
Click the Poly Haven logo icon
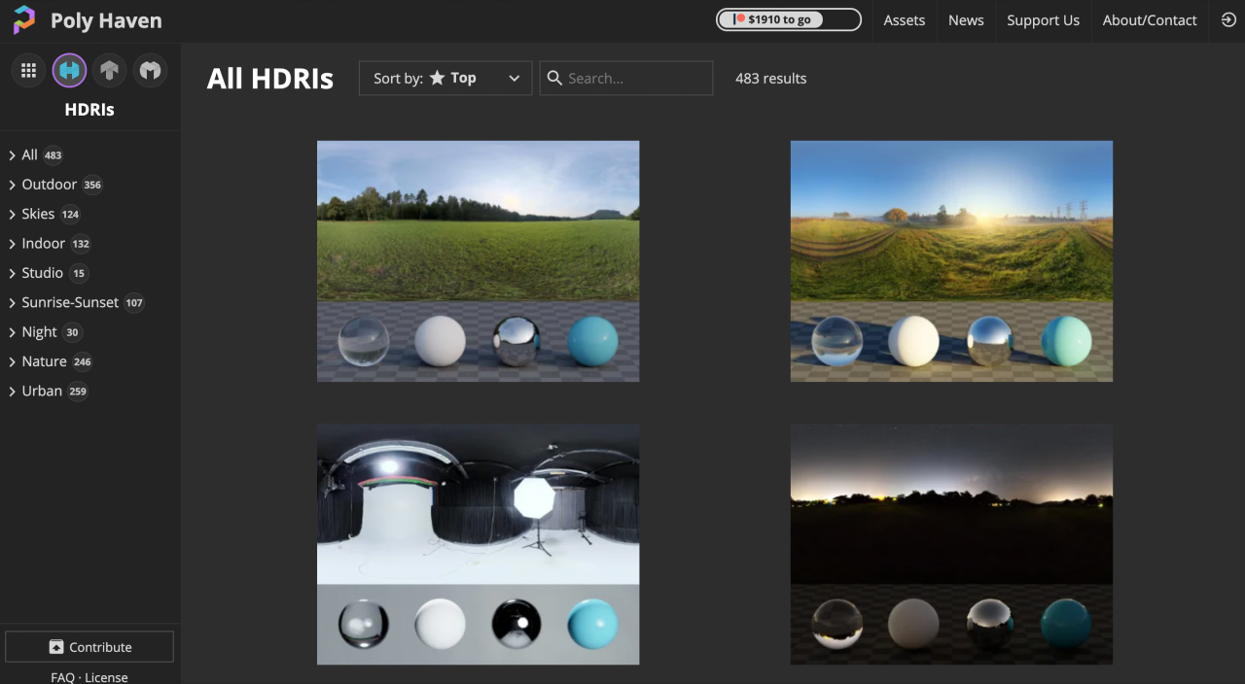click(x=24, y=19)
